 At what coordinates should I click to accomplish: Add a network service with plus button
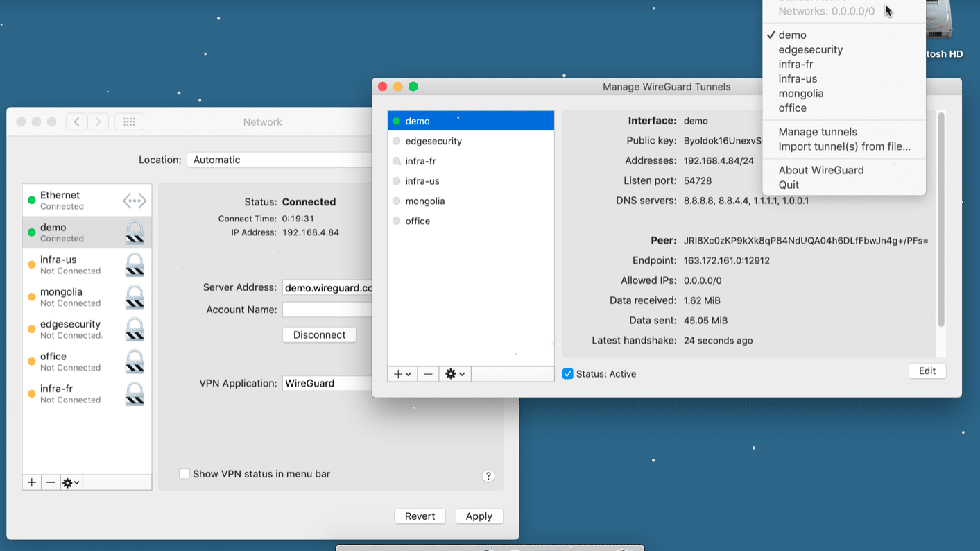pos(32,482)
